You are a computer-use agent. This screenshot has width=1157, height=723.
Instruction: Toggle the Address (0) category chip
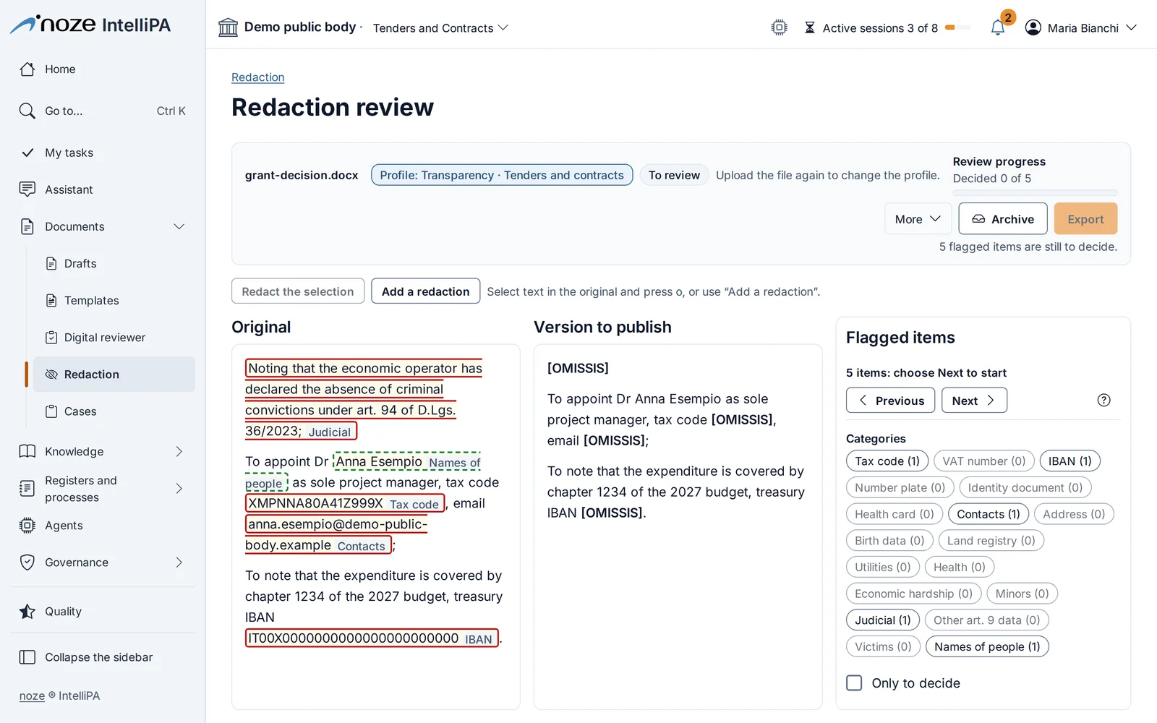click(1074, 514)
